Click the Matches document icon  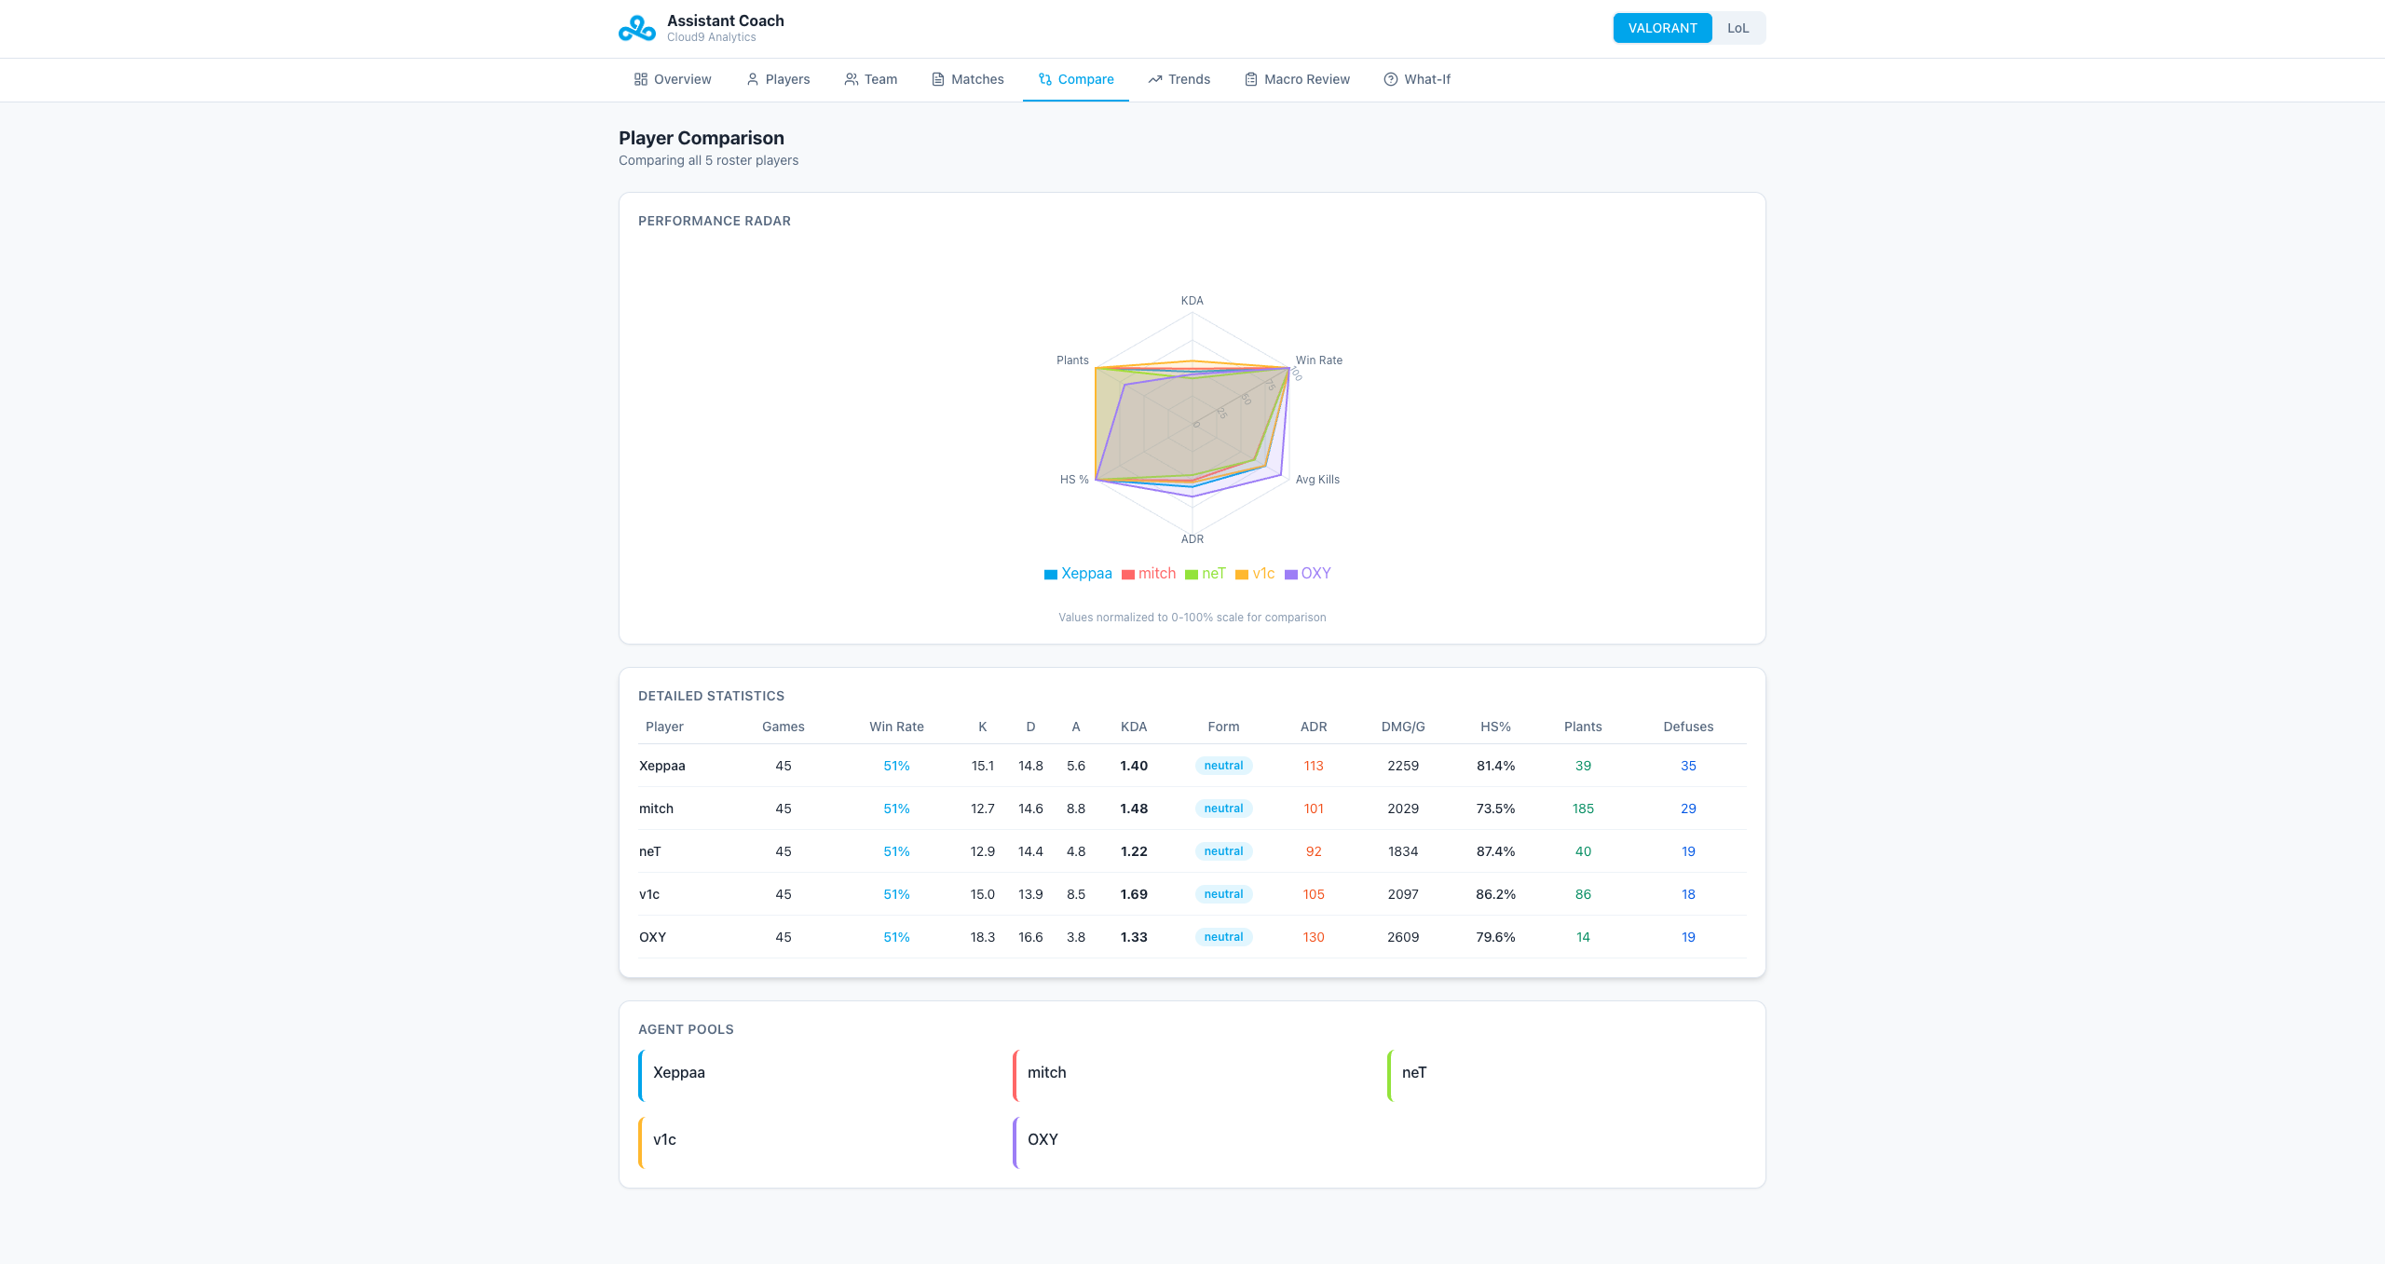[x=938, y=79]
